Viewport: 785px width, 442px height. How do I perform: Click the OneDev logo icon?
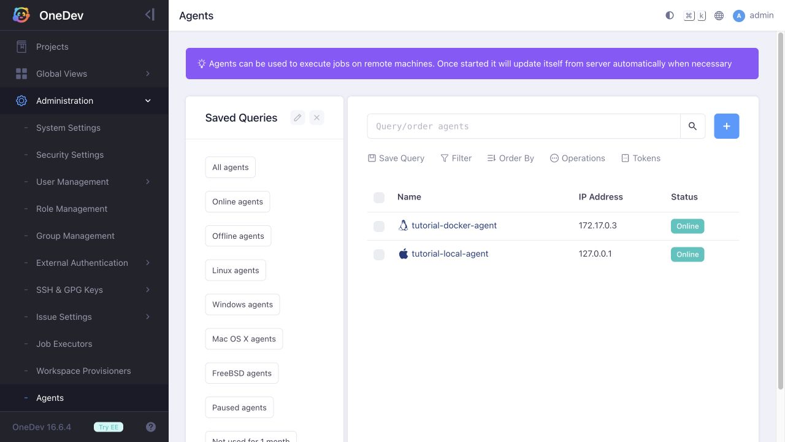[21, 15]
